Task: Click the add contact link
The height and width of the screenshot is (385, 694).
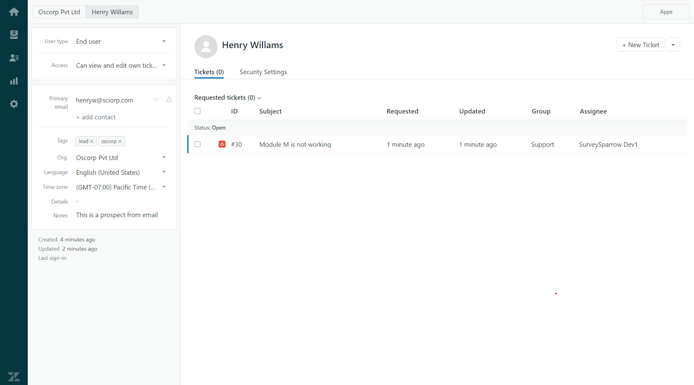Action: [x=96, y=117]
